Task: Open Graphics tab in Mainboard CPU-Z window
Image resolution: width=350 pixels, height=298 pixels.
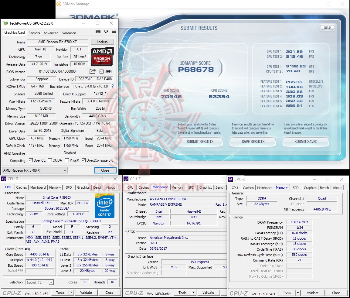Action: tap(206, 187)
